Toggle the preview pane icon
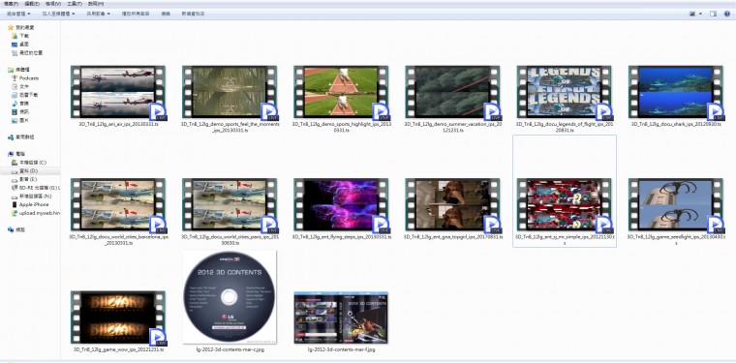Screen dimensions: 736x363 pos(713,14)
